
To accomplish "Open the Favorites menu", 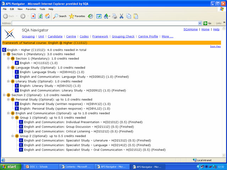I will (31, 9).
